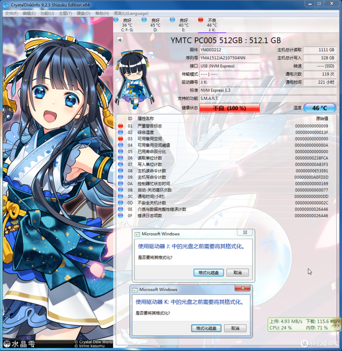Image resolution: width=342 pixels, height=351 pixels.
Task: Click 取消 in drive K: dialog
Action: click(x=235, y=328)
